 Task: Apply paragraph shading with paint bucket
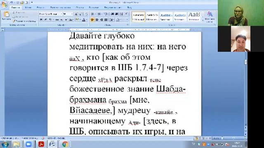tap(118, 20)
